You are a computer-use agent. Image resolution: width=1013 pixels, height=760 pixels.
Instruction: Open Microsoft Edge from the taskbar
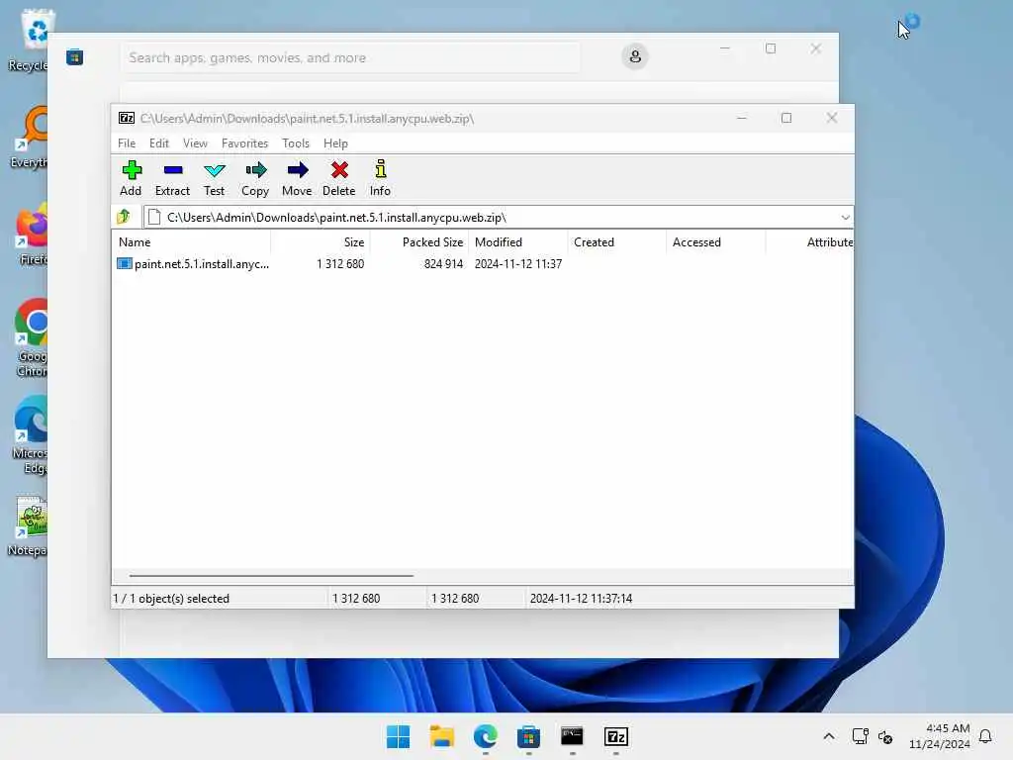tap(485, 736)
